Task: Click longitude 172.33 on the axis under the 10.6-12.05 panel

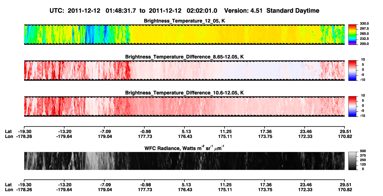Action: point(306,136)
